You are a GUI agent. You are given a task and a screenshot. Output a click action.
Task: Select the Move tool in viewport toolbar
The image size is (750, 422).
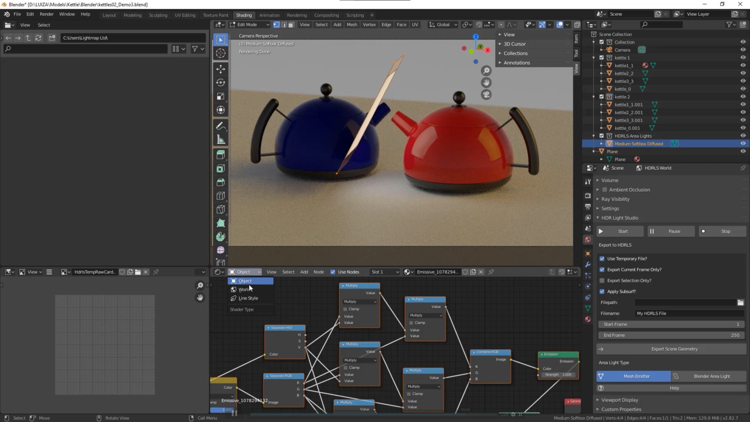(x=221, y=69)
